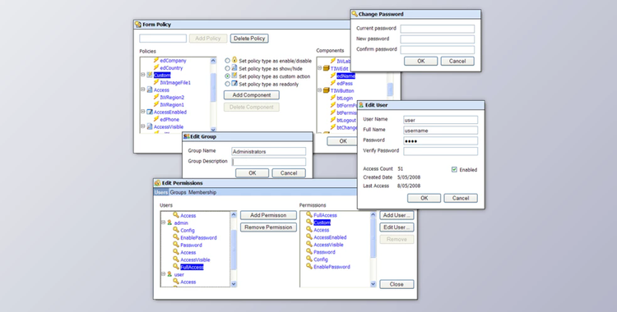Viewport: 617px width, 312px height.
Task: Focus the Current password field
Action: pyautogui.click(x=437, y=29)
